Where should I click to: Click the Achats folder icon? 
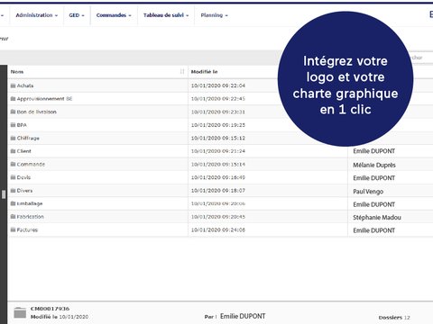[x=13, y=85]
